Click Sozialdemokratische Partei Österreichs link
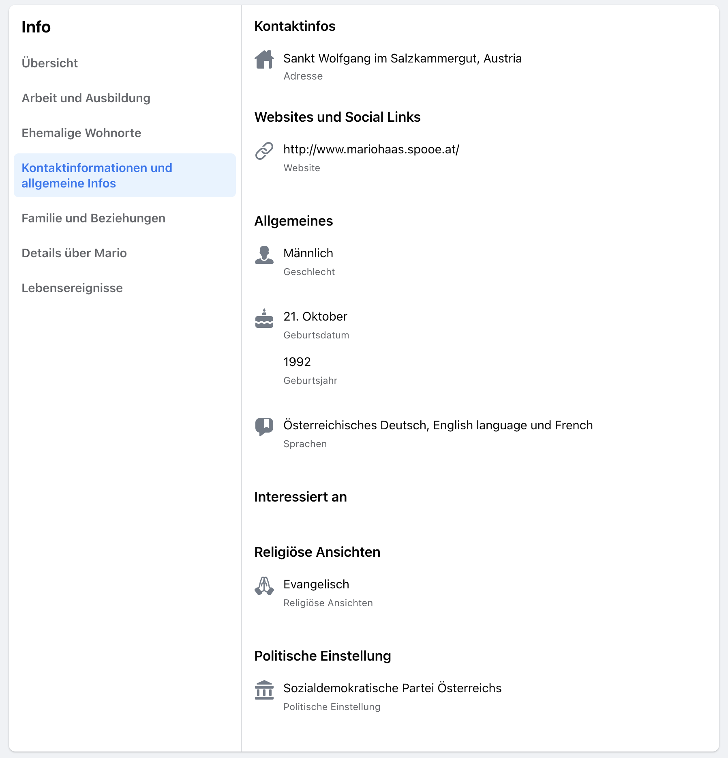This screenshot has height=758, width=728. (x=392, y=688)
